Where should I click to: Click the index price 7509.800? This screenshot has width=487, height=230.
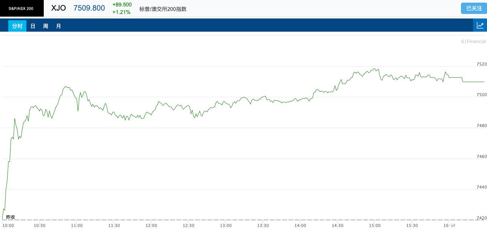click(89, 8)
